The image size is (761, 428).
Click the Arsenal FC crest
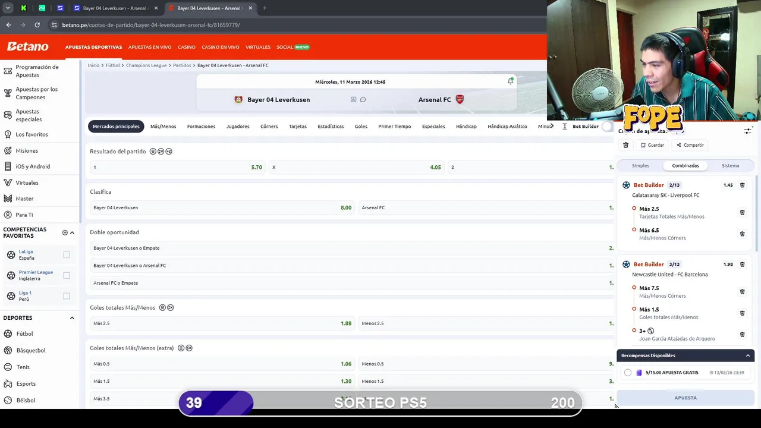pyautogui.click(x=460, y=99)
